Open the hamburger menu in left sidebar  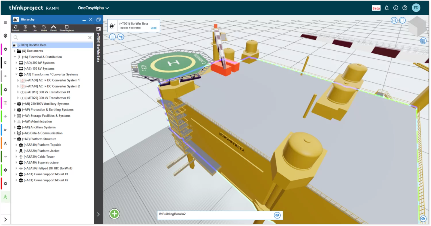(x=5, y=22)
